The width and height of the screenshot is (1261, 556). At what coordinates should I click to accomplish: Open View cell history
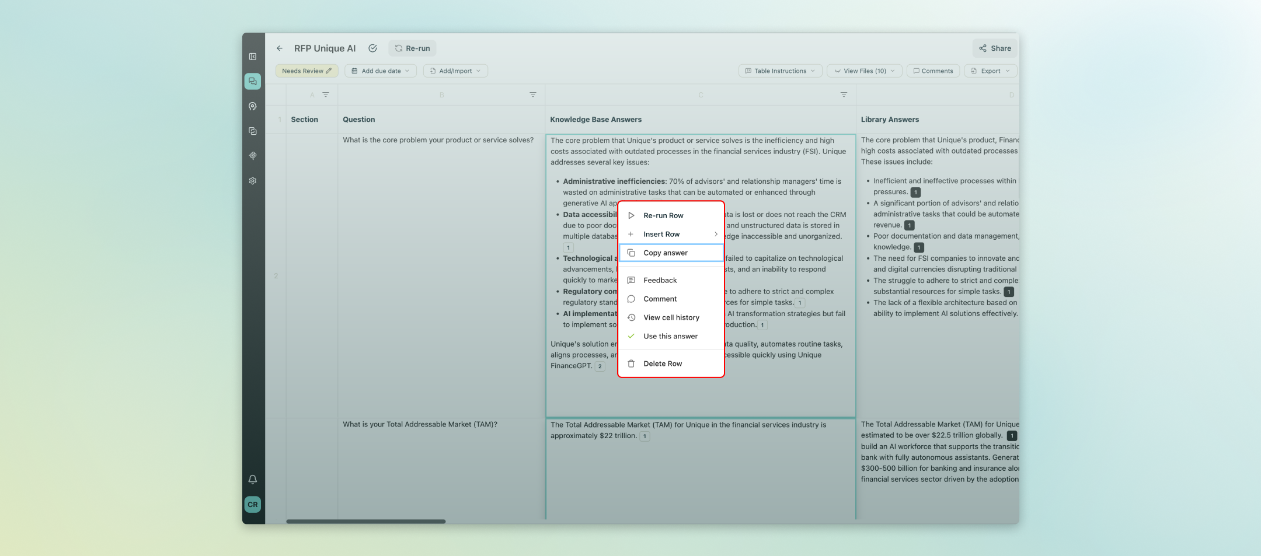pyautogui.click(x=671, y=317)
